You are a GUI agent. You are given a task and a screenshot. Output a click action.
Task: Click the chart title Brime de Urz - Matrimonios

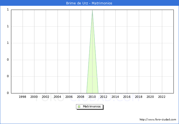point(89,3)
